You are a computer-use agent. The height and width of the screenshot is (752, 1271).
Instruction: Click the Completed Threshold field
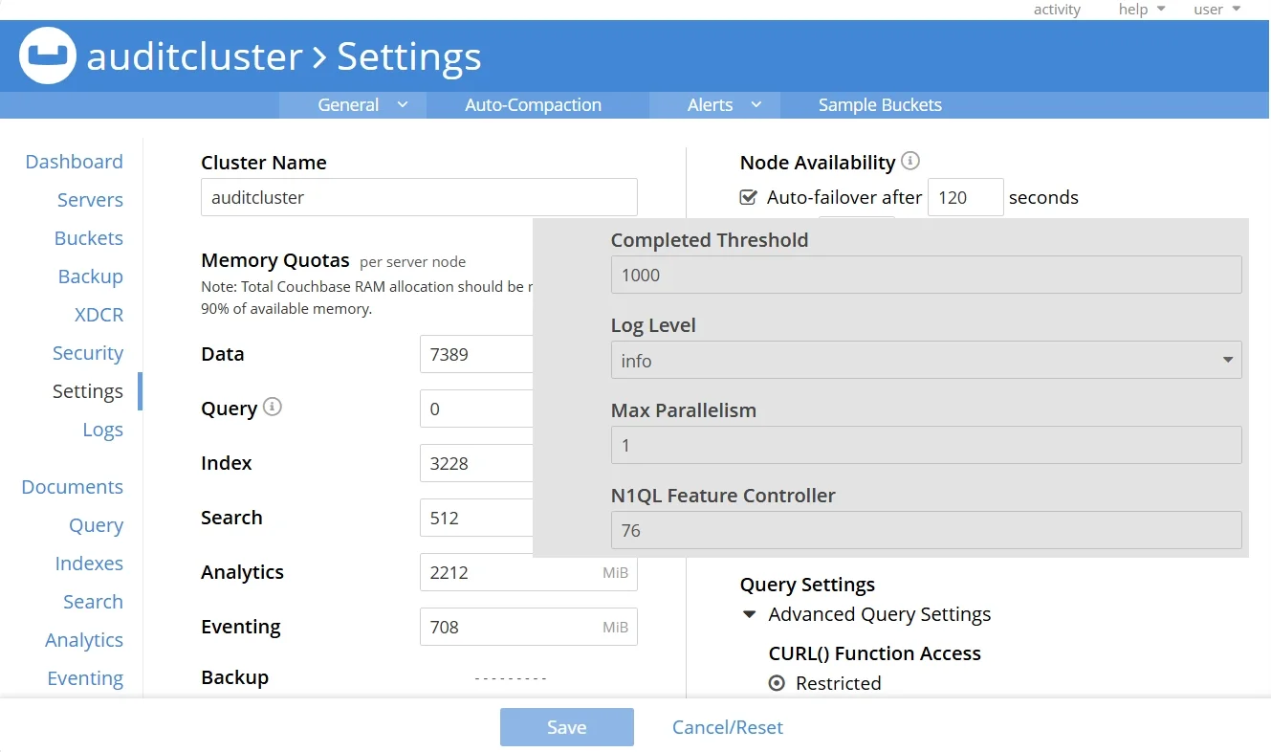pyautogui.click(x=925, y=275)
